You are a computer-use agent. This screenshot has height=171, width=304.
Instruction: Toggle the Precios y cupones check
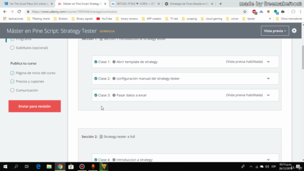pos(12,81)
